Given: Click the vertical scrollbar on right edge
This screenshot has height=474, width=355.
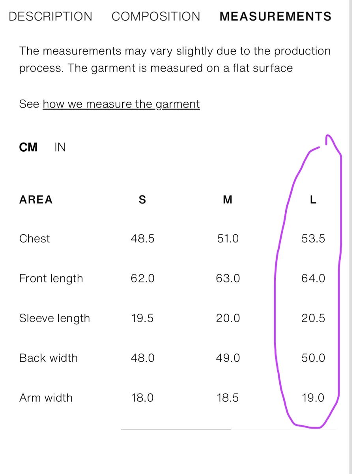Looking at the screenshot, I should pyautogui.click(x=350, y=237).
